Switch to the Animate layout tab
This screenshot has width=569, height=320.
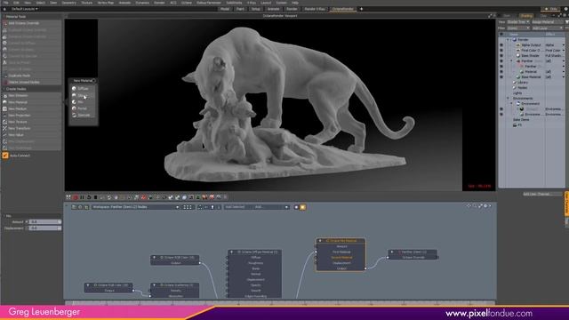click(x=273, y=9)
